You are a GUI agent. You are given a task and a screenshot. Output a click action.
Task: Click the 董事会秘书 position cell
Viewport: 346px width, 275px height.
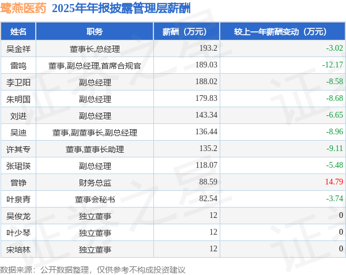(95, 199)
